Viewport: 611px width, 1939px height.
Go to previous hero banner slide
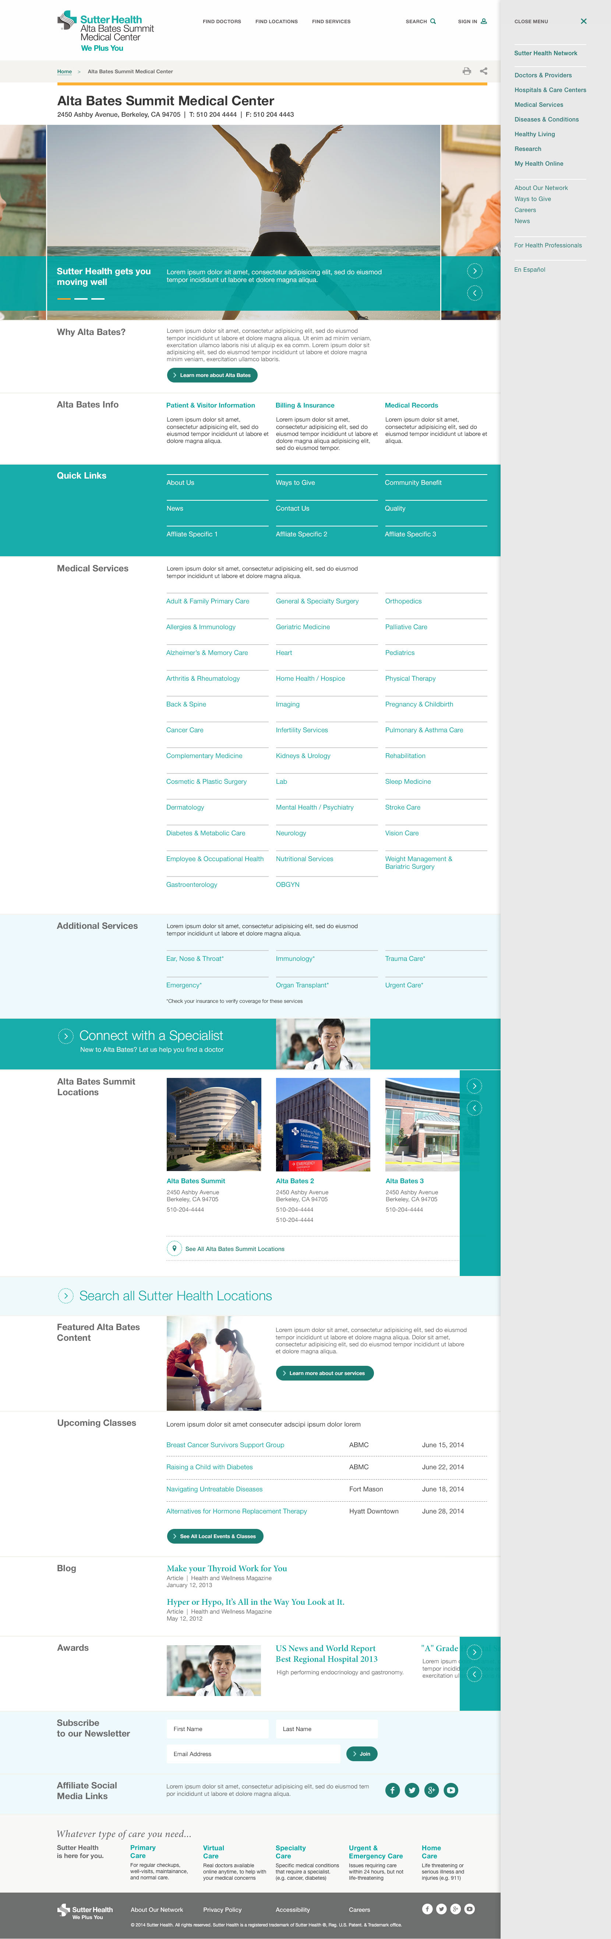[475, 293]
